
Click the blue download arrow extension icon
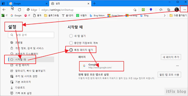point(151,9)
